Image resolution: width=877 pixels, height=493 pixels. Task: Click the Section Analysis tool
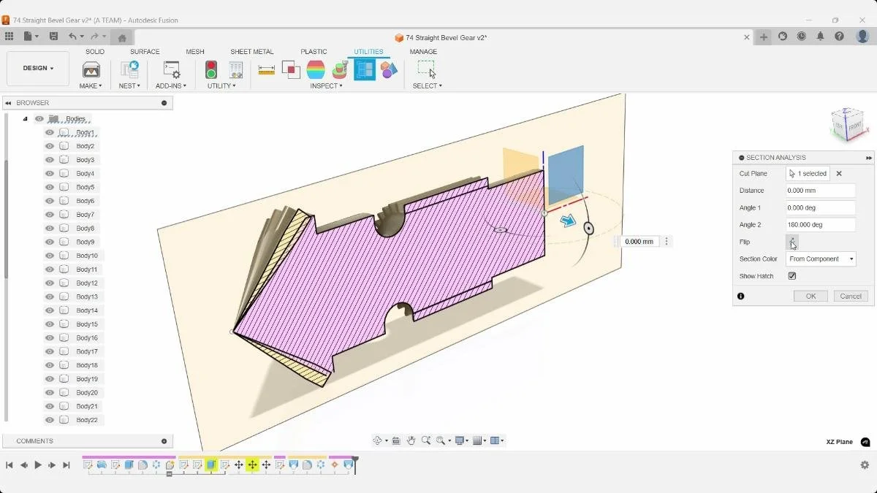[x=365, y=70]
